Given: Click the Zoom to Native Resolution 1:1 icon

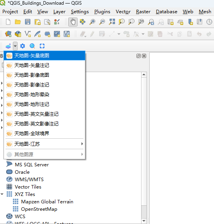Looking at the screenshot, I should pyautogui.click(x=141, y=22).
